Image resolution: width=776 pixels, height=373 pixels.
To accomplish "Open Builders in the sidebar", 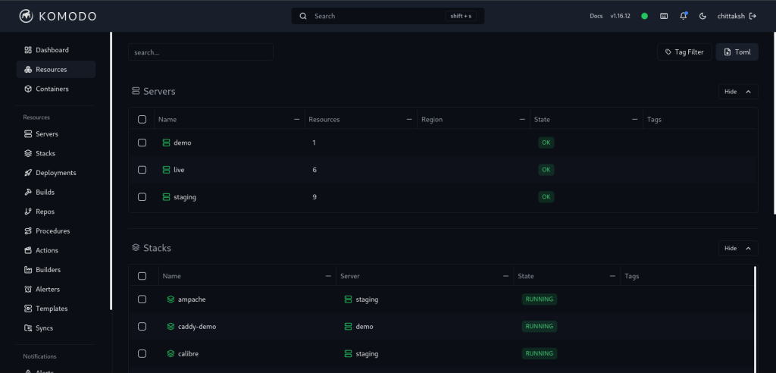I will click(x=56, y=269).
